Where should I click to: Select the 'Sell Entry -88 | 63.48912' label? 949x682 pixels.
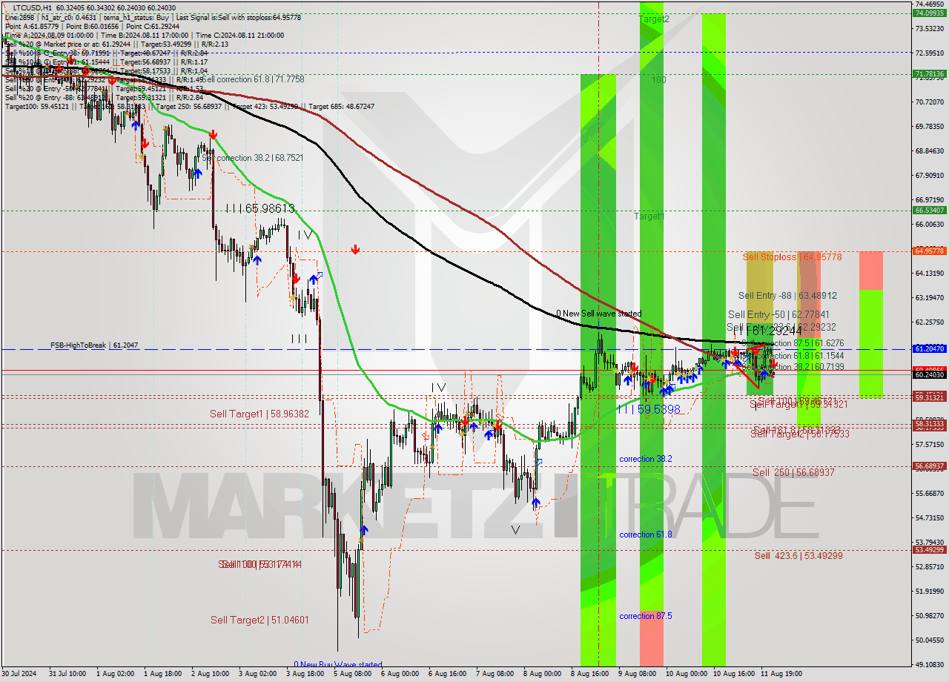(x=787, y=295)
